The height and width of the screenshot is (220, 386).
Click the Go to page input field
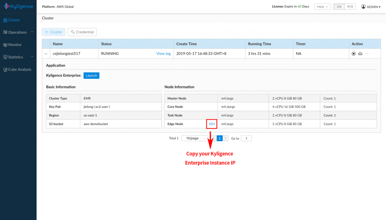click(246, 138)
